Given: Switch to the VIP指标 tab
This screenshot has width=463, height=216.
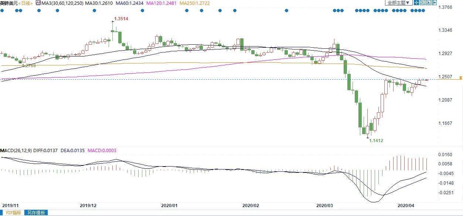Looking at the screenshot, I should pyautogui.click(x=12, y=213).
